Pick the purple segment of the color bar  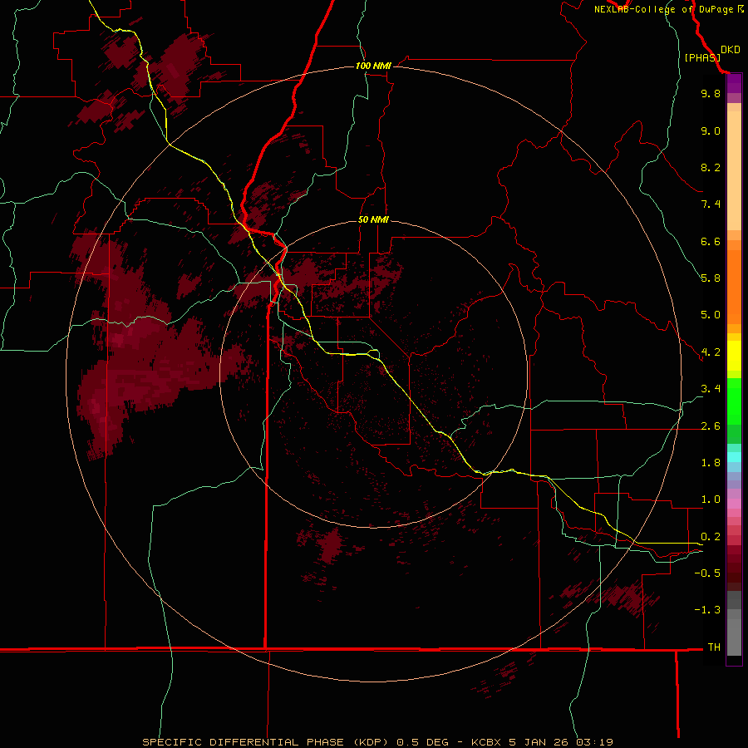coord(734,83)
